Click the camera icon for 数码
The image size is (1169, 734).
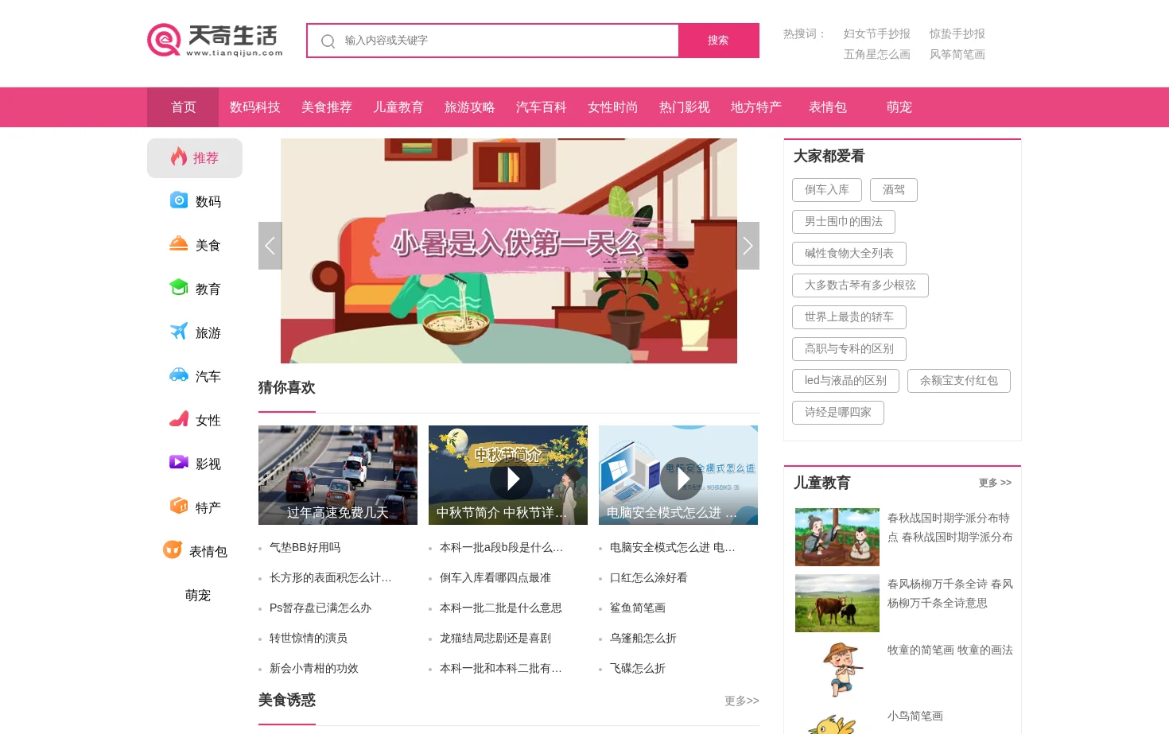(179, 200)
